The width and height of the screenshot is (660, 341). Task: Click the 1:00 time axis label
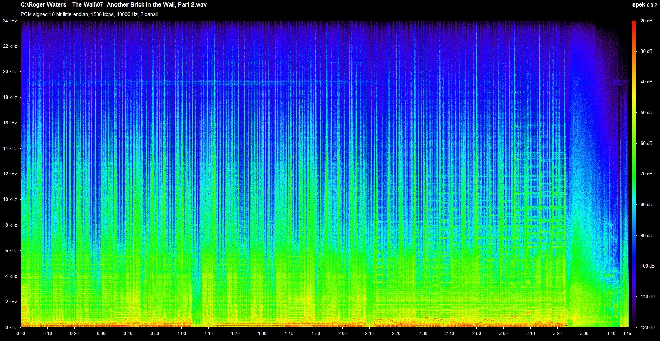pyautogui.click(x=181, y=333)
